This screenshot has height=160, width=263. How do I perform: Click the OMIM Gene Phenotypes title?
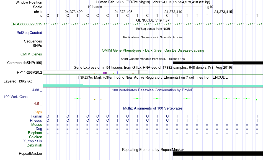pyautogui.click(x=153, y=50)
